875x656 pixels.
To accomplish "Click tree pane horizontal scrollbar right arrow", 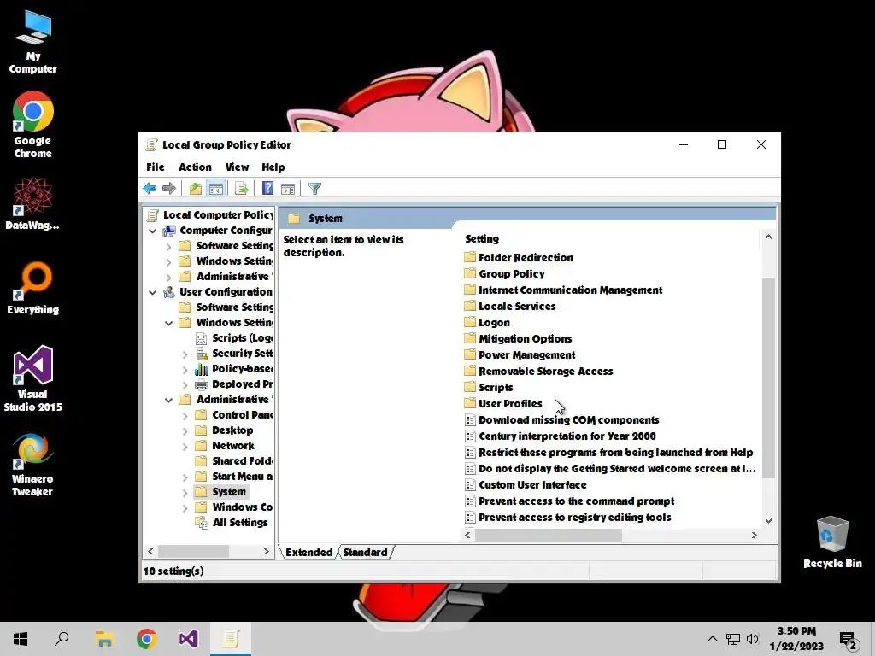I will click(267, 551).
